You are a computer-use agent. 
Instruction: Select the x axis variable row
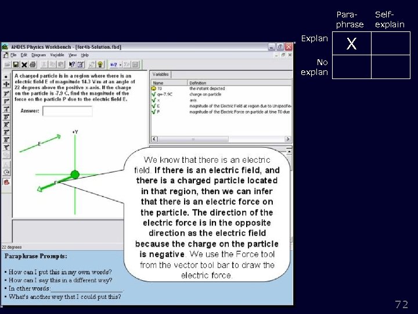(221, 100)
